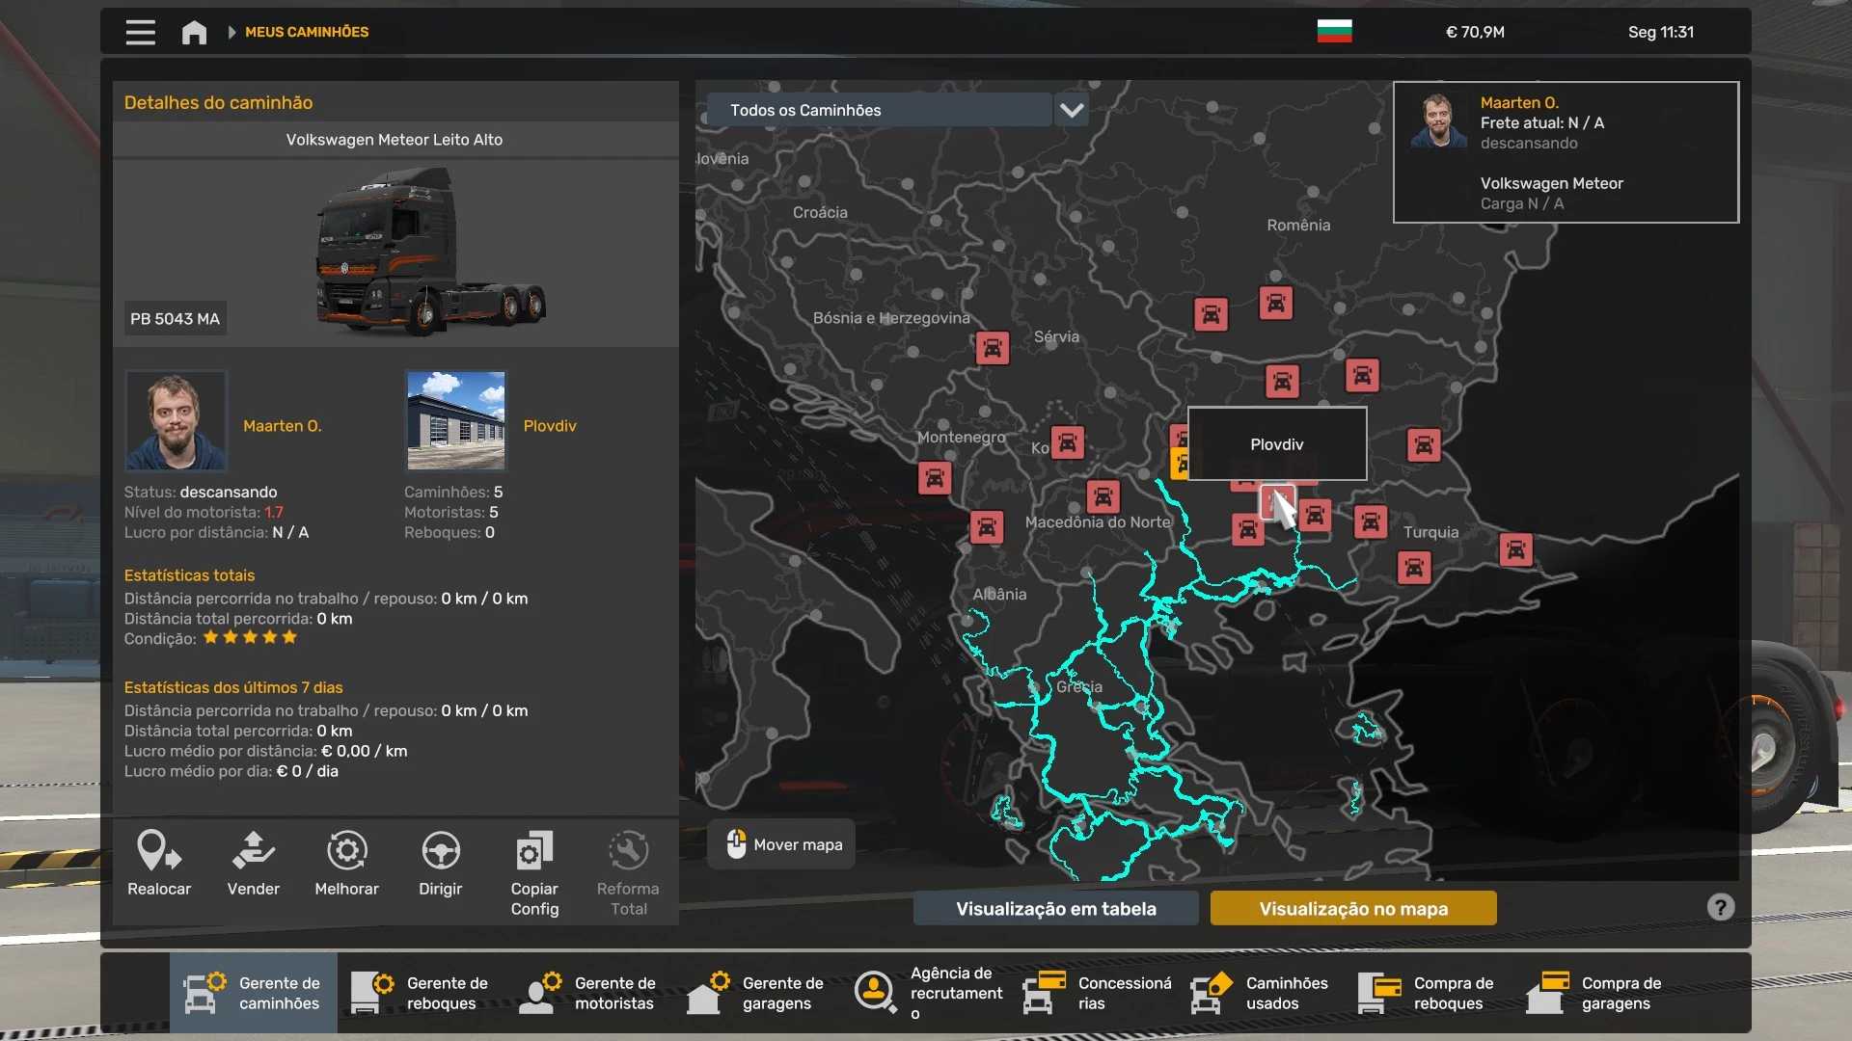This screenshot has width=1852, height=1041.
Task: Click the Maarten O. driver name link
Action: pos(282,426)
